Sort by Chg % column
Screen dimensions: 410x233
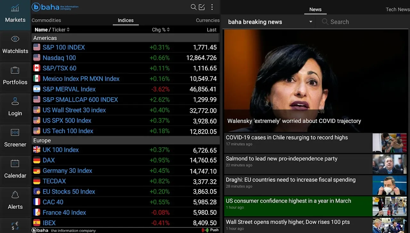coord(161,30)
